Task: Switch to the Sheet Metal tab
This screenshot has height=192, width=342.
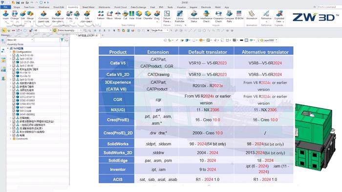Action: (x=88, y=7)
